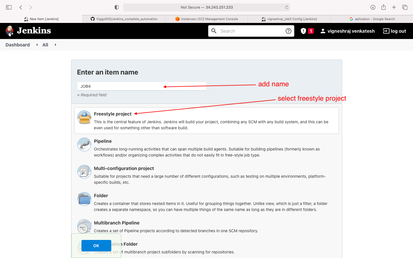Reload page with the refresh icon
The height and width of the screenshot is (258, 413).
click(287, 7)
